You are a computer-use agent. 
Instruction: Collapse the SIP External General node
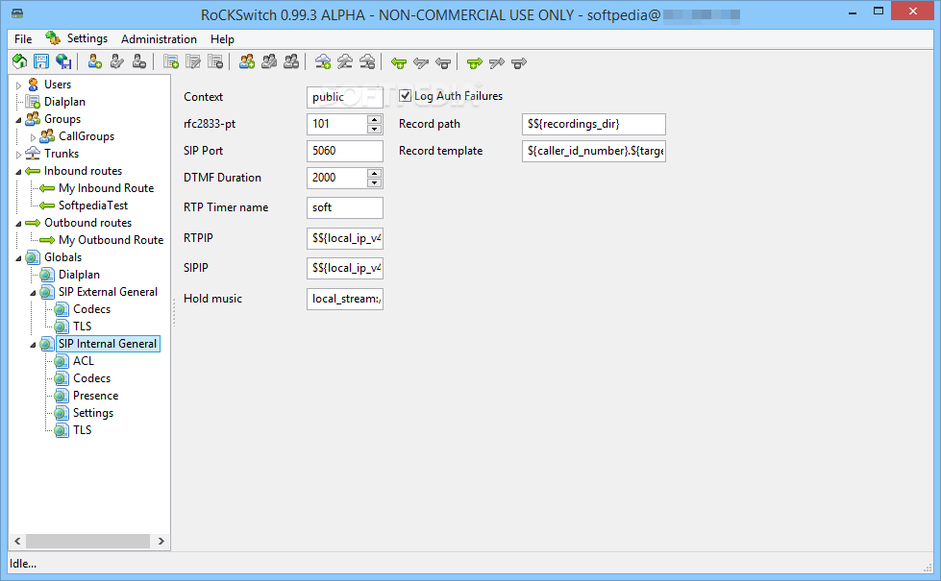(x=33, y=293)
